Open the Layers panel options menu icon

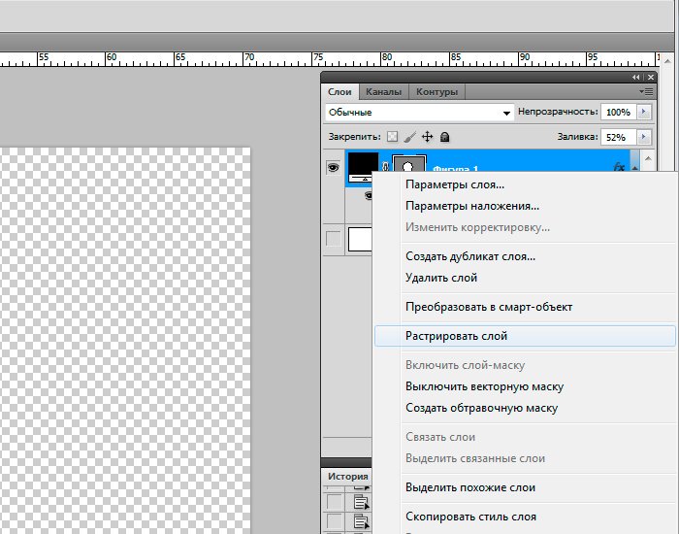tap(645, 91)
